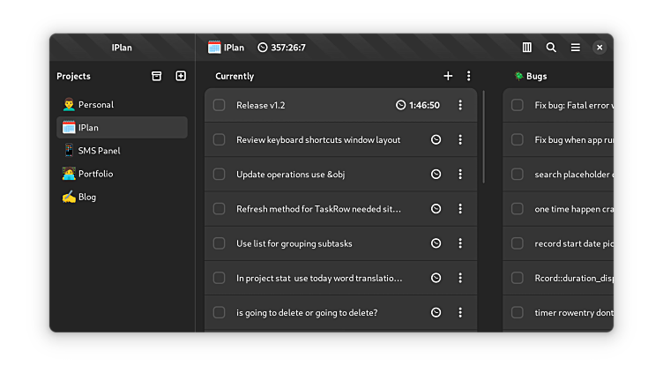Start timer for Use list for grouping subtasks
Image resolution: width=663 pixels, height=373 pixels.
point(436,243)
